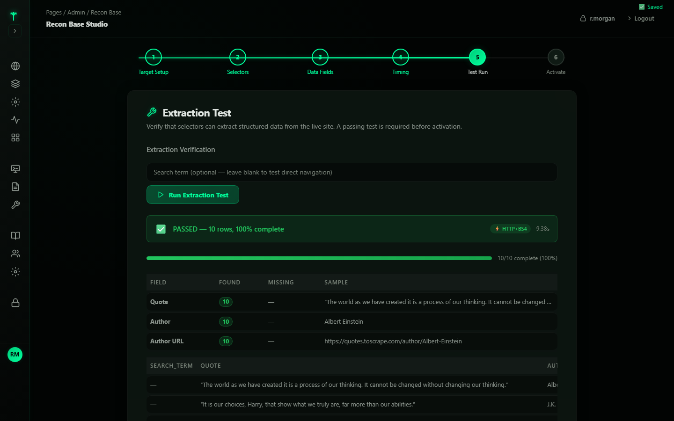The width and height of the screenshot is (674, 421).
Task: Click the lower gear settings sidebar icon
Action: (x=15, y=272)
